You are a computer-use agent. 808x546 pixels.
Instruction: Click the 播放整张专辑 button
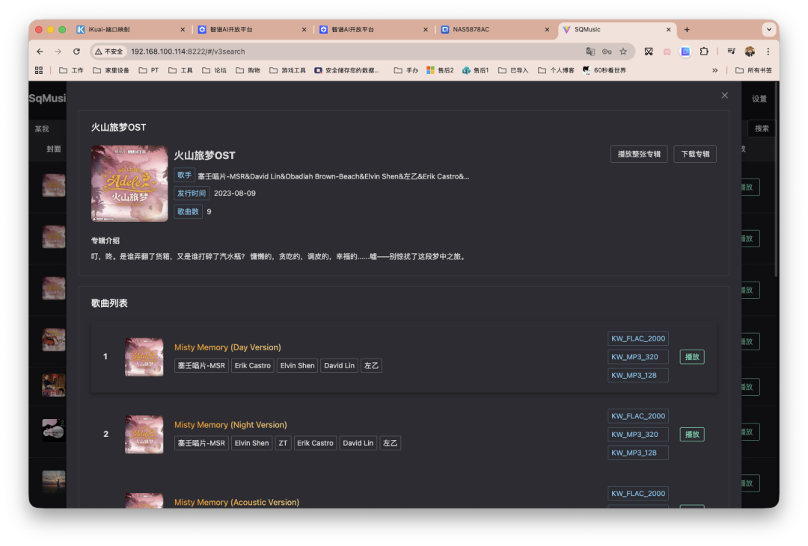(639, 154)
